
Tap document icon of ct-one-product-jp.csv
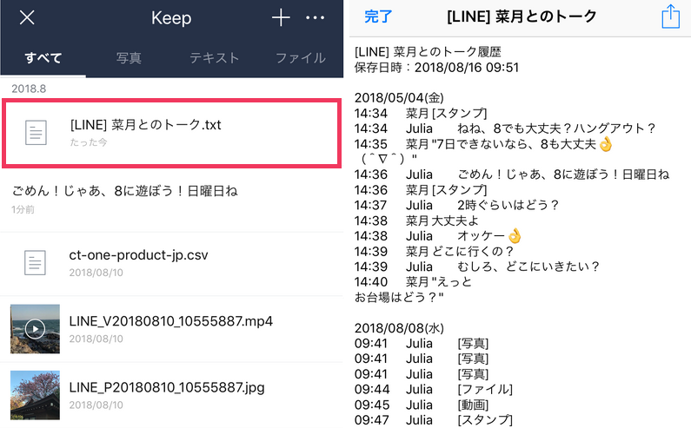[36, 263]
